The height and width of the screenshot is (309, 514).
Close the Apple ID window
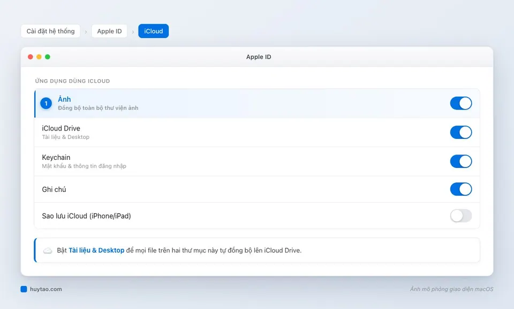pyautogui.click(x=31, y=57)
